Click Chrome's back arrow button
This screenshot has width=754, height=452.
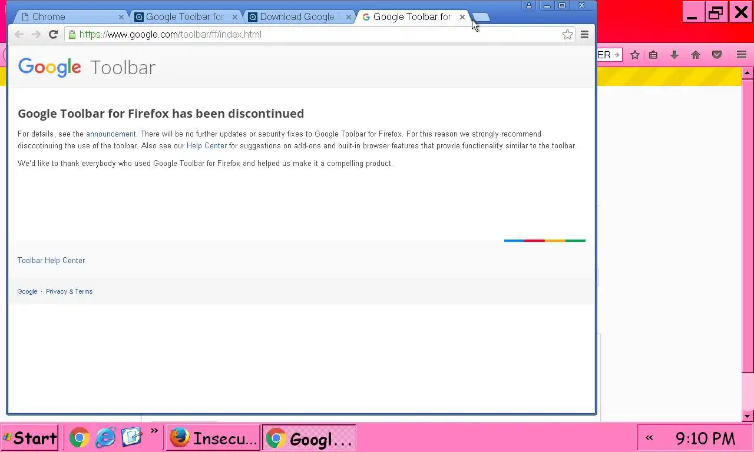click(x=19, y=35)
